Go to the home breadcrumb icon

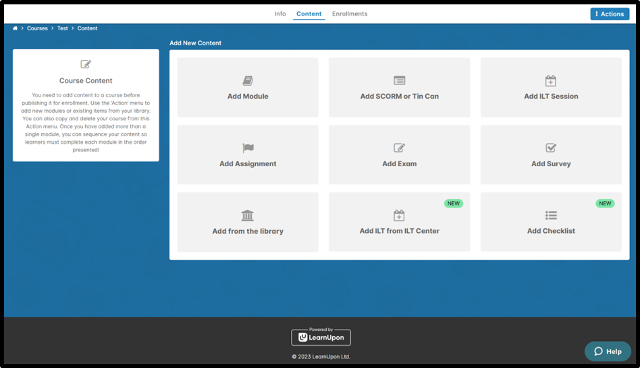(x=16, y=28)
